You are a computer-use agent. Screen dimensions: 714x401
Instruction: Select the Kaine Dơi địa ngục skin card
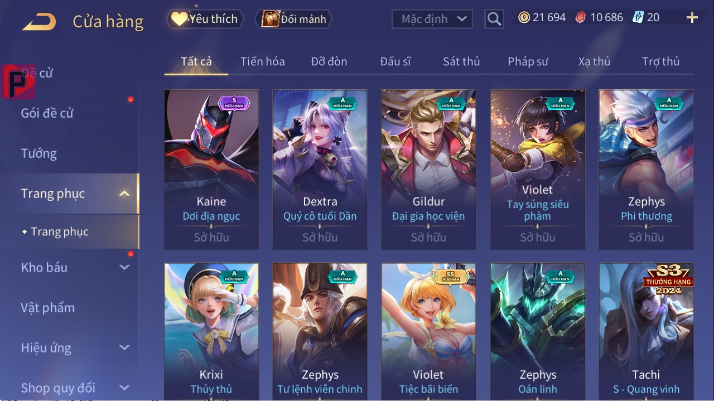211,170
